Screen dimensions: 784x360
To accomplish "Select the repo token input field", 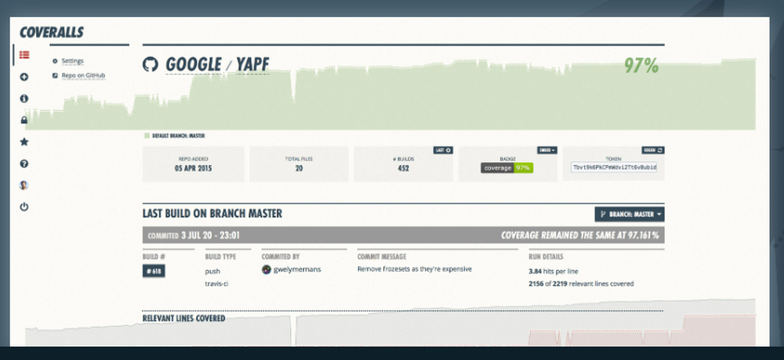I will click(x=614, y=167).
